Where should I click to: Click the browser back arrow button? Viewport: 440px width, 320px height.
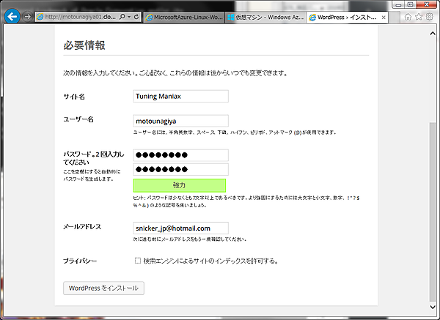click(x=12, y=16)
